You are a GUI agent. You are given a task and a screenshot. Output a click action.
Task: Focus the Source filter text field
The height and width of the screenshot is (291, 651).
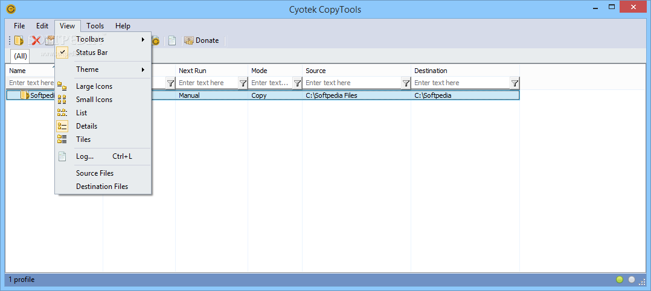pyautogui.click(x=352, y=83)
